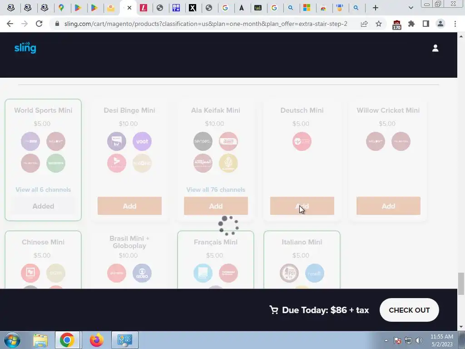This screenshot has width=465, height=349.
Task: Click the light blue icon in Français Mini
Action: point(203,273)
